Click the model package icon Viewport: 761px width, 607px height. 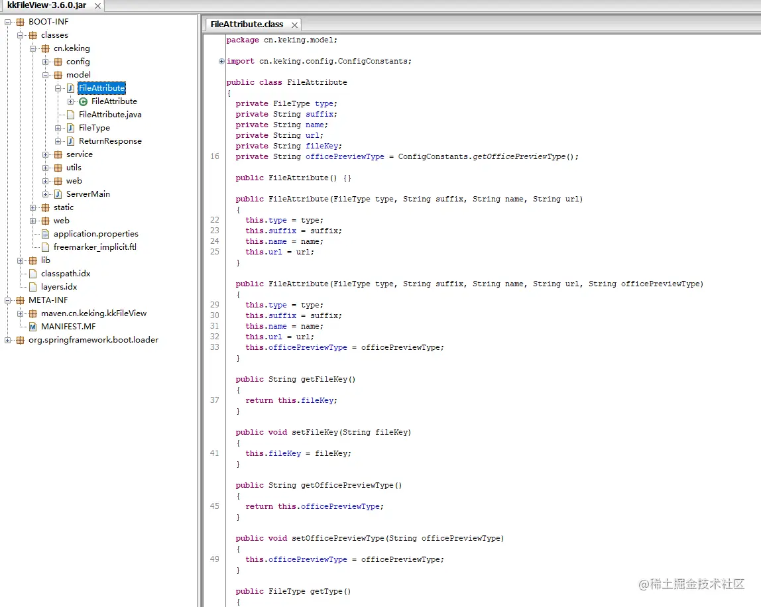click(x=58, y=75)
